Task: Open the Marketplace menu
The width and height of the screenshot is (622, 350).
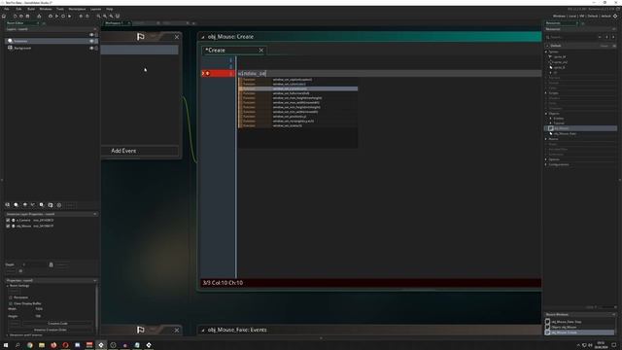Action: click(77, 9)
